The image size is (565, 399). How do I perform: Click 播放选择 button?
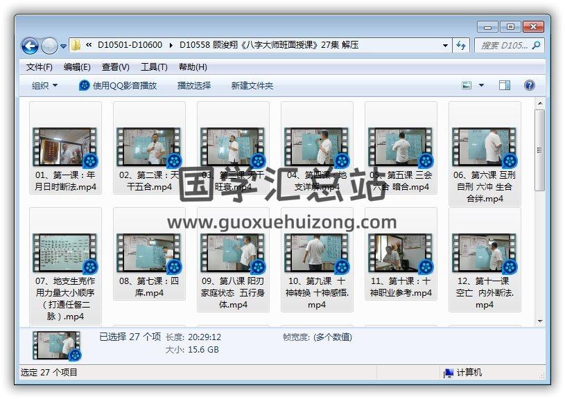[193, 85]
